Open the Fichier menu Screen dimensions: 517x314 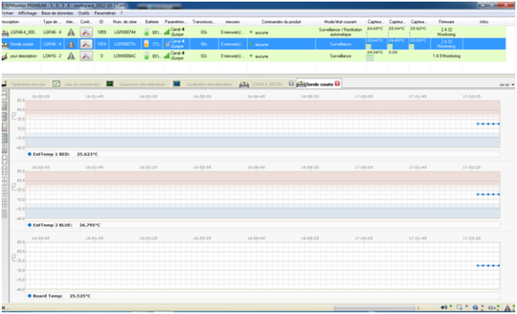(7, 13)
